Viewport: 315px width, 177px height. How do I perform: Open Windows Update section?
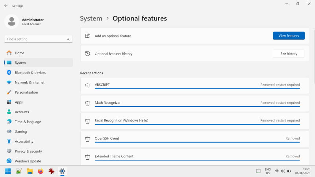pyautogui.click(x=28, y=161)
